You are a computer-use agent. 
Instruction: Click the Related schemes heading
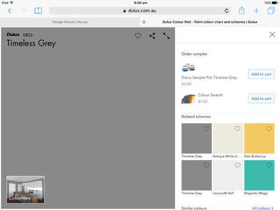[196, 116]
